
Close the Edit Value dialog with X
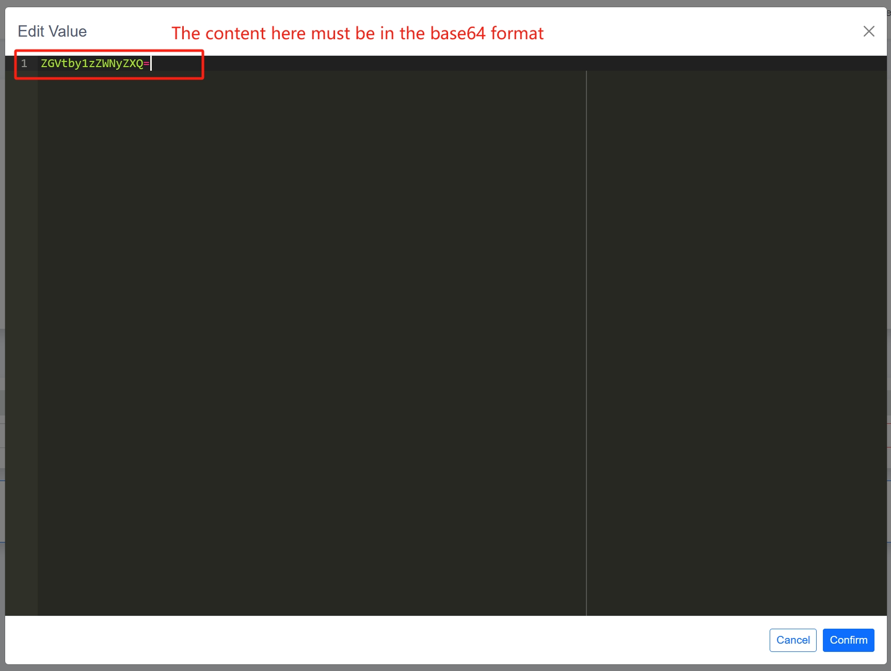click(x=869, y=31)
